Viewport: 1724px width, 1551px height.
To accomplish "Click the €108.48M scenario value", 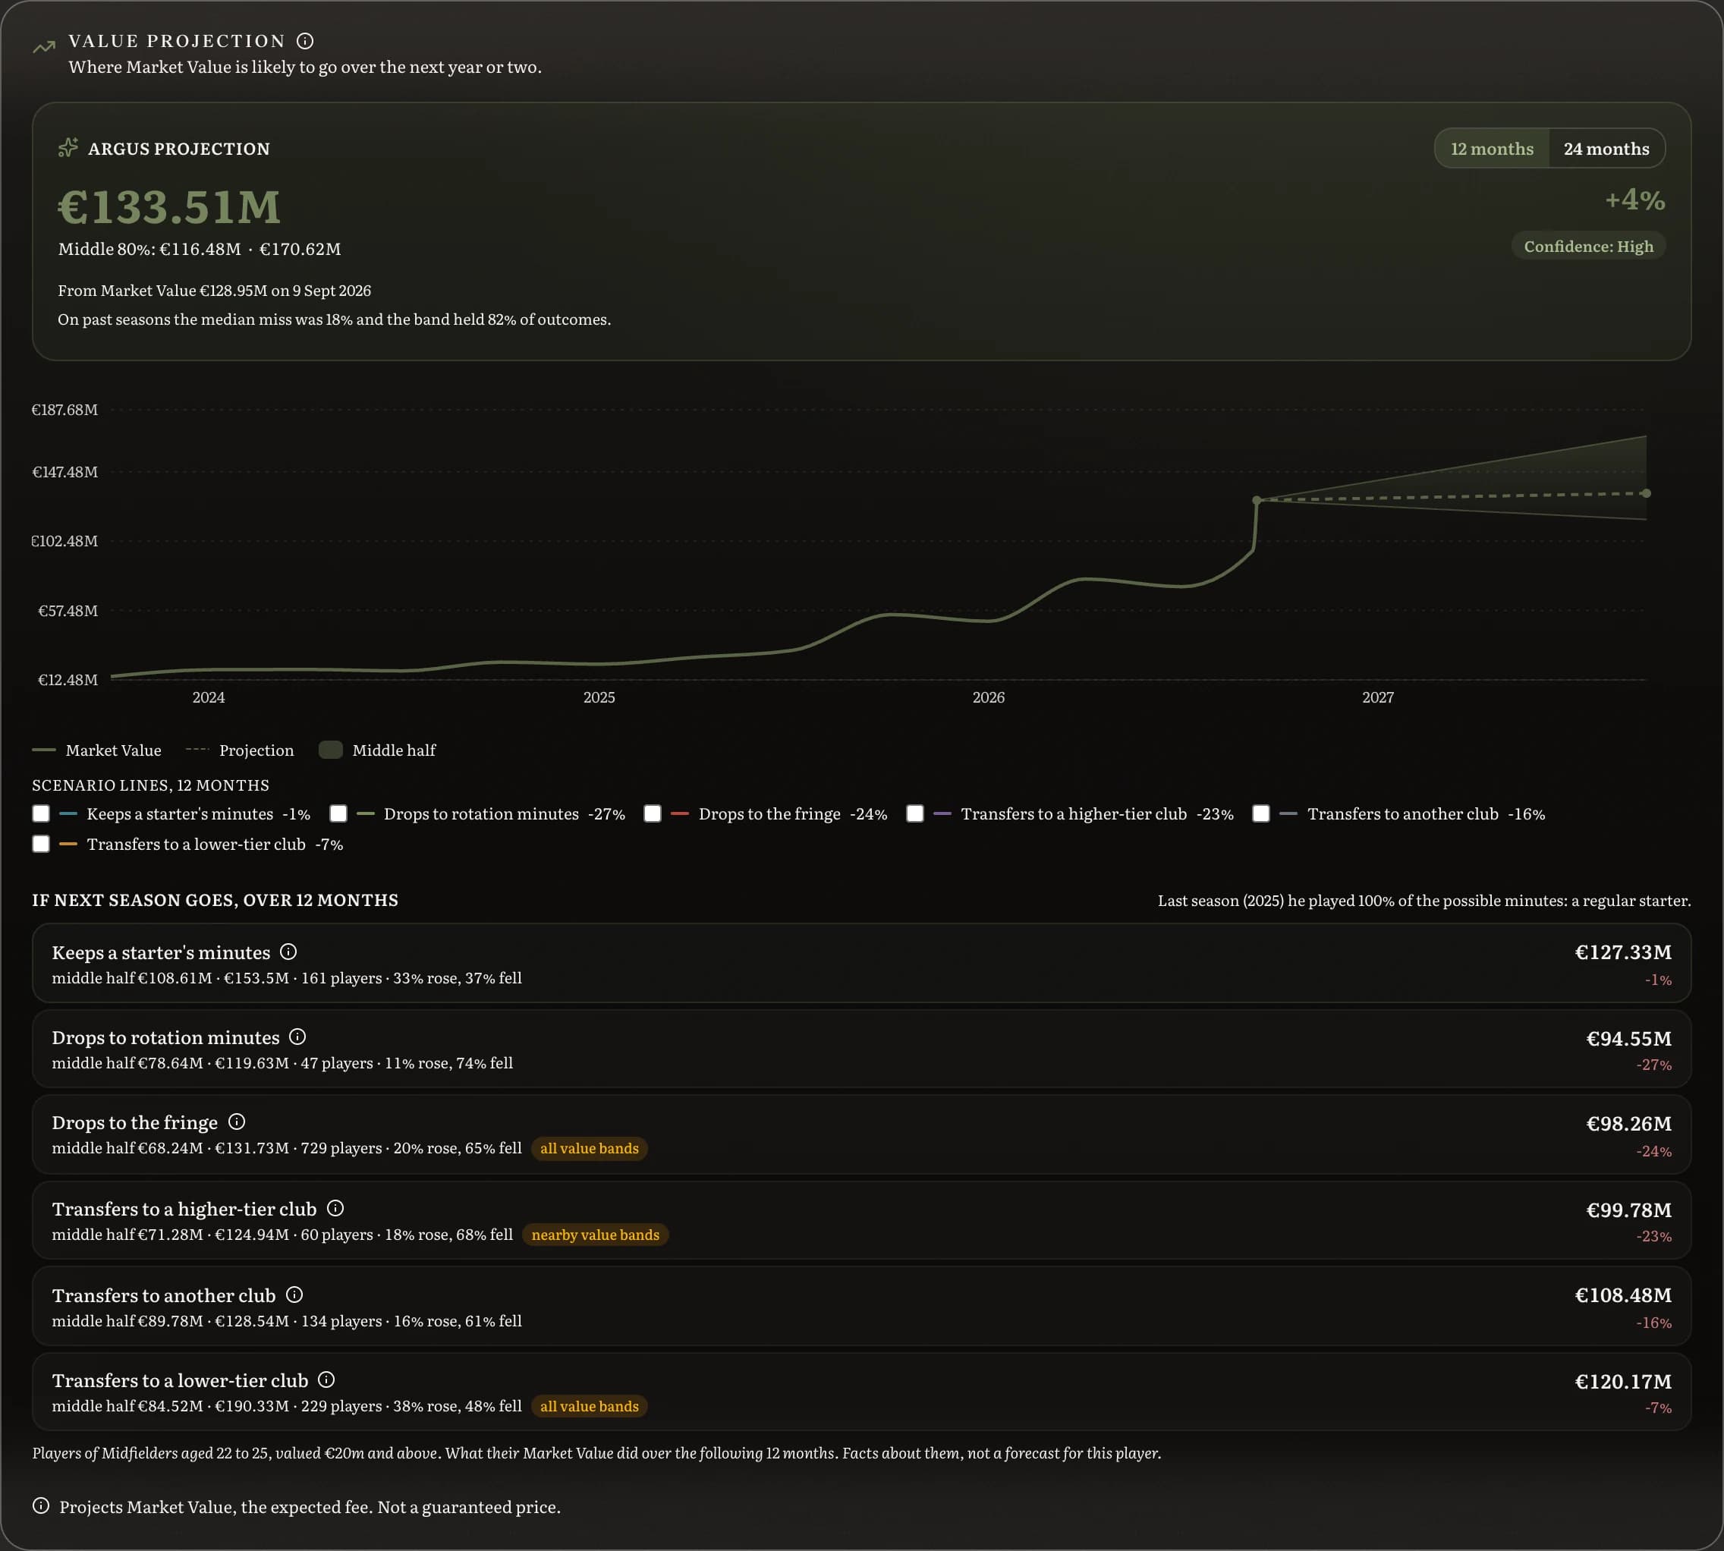I will pyautogui.click(x=1622, y=1295).
